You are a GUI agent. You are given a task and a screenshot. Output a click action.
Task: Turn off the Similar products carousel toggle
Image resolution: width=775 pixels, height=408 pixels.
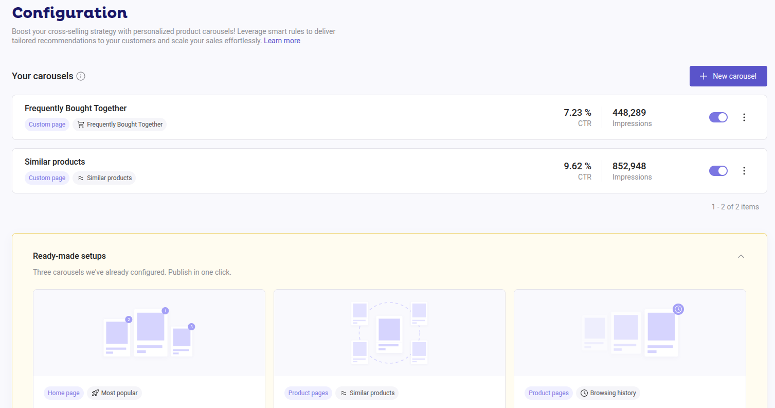718,171
